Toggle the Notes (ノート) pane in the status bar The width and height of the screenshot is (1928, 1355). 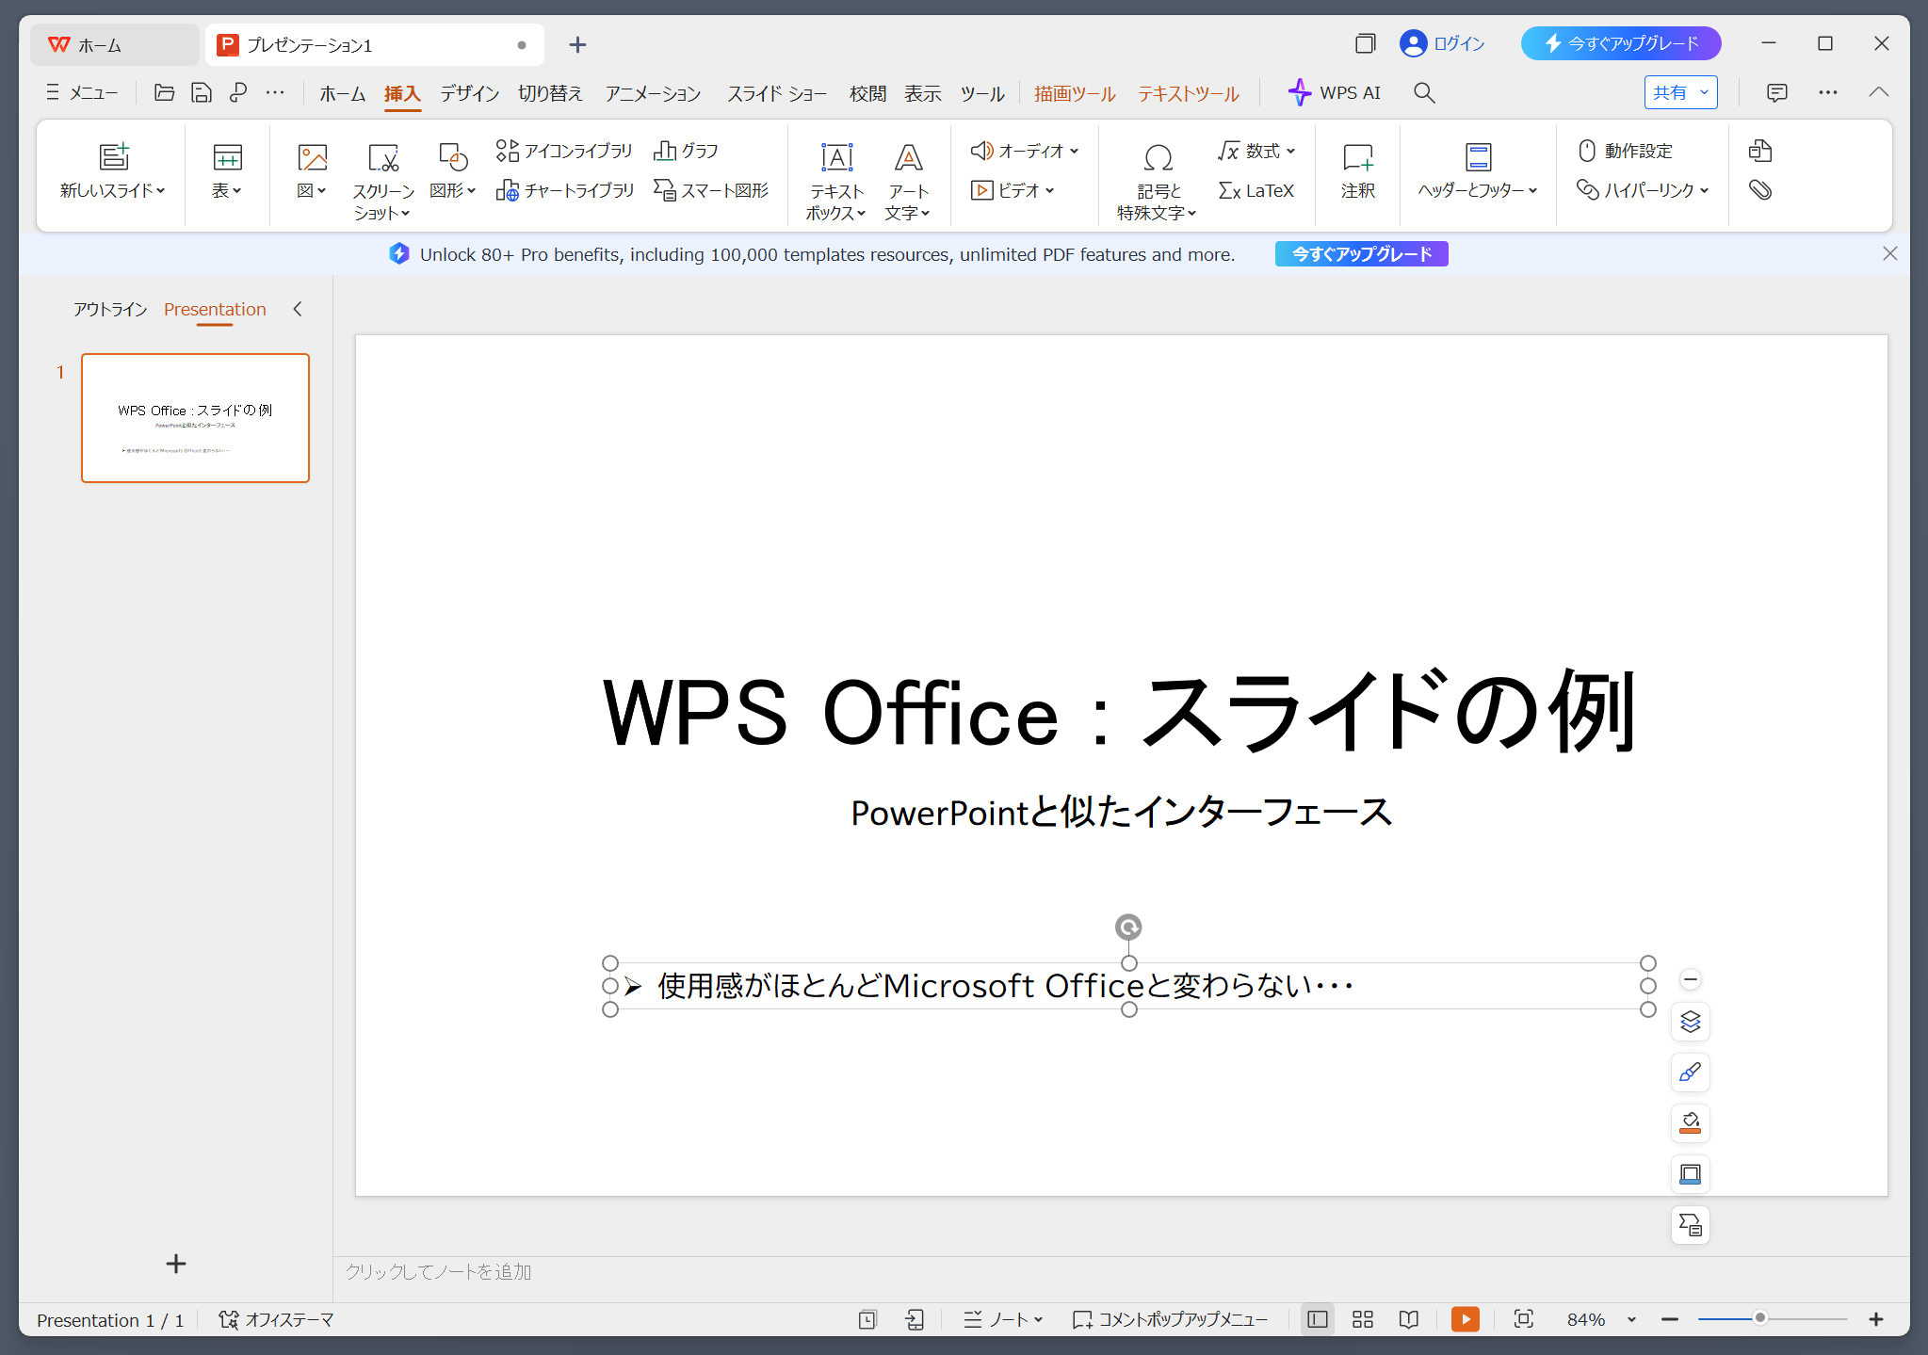tap(1003, 1319)
